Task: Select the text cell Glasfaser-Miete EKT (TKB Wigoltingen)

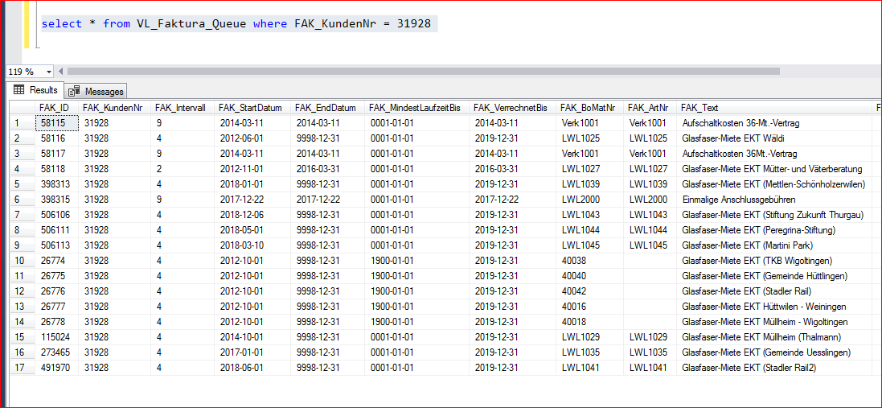Action: tap(775, 261)
